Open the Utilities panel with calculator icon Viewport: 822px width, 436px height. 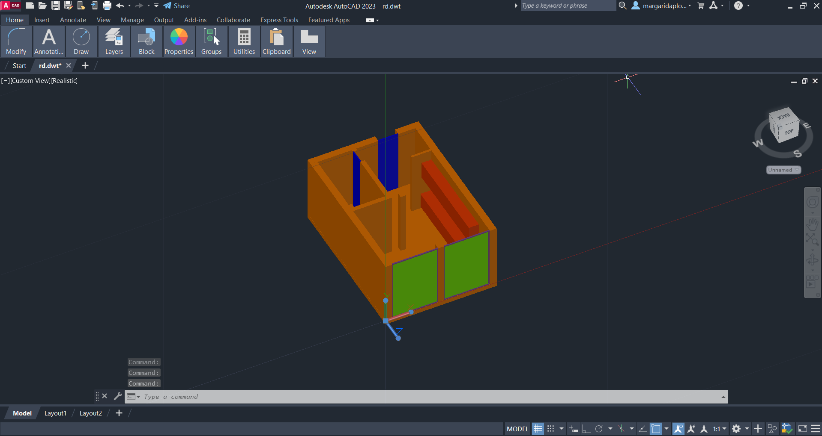click(244, 41)
